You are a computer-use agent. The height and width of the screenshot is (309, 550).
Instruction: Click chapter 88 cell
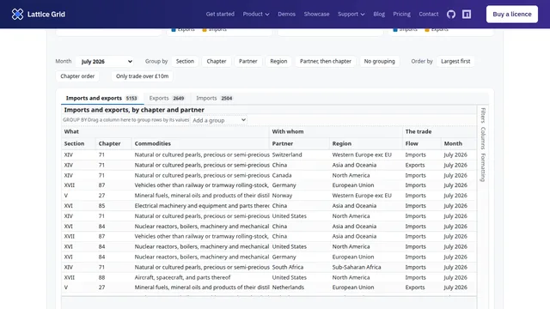coord(113,277)
